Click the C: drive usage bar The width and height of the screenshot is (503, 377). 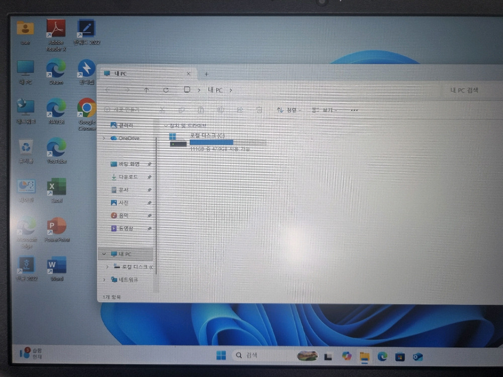coord(228,142)
